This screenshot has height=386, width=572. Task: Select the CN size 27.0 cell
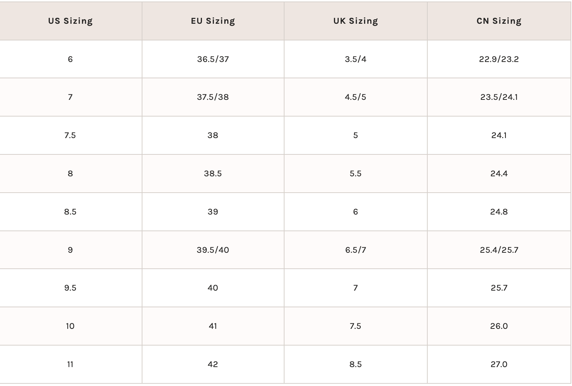[499, 364]
